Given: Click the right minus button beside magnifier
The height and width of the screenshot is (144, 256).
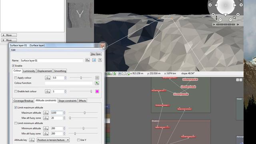Looking at the screenshot, I should [230, 20].
